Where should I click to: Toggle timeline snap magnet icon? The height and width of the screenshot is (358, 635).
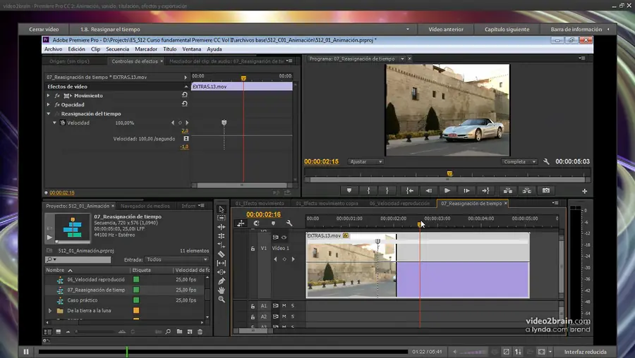(x=256, y=223)
